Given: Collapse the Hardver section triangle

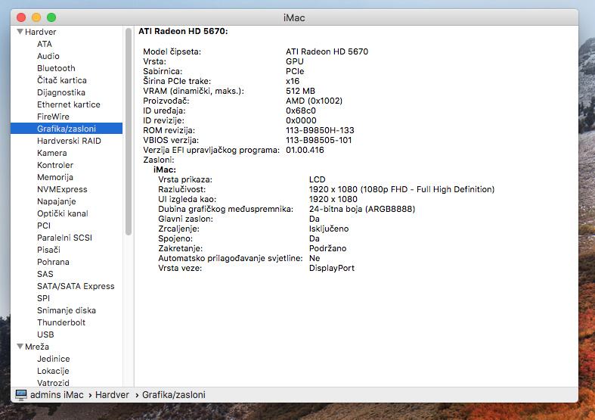Looking at the screenshot, I should coord(20,33).
